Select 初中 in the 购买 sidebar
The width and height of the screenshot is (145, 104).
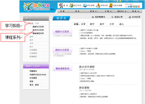pyautogui.click(x=31, y=37)
